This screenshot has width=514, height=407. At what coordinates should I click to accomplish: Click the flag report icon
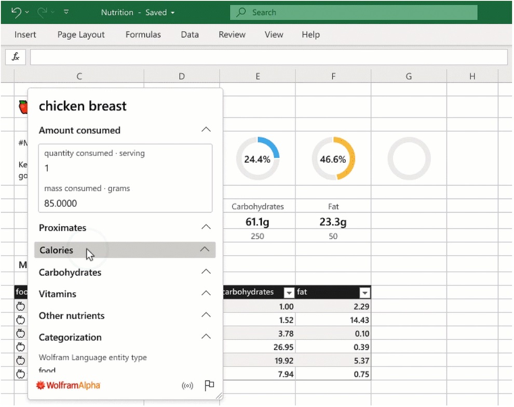coord(209,385)
